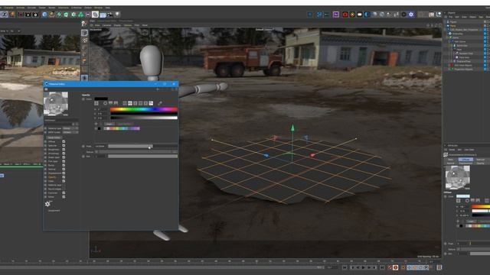Open the color spectrum mode icon in Material Editor
The width and height of the screenshot is (490, 275).
click(x=111, y=103)
